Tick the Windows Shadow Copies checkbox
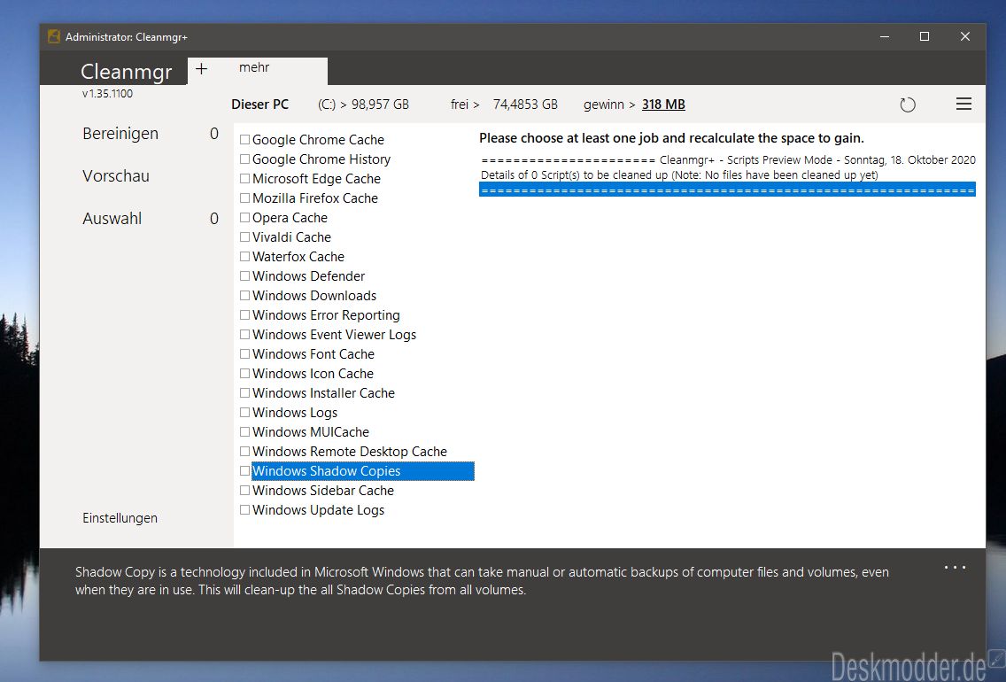1006x682 pixels. [244, 470]
